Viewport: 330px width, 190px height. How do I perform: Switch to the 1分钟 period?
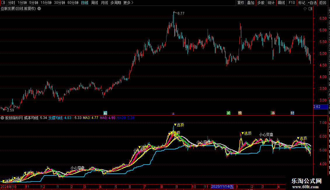pyautogui.click(x=22, y=3)
